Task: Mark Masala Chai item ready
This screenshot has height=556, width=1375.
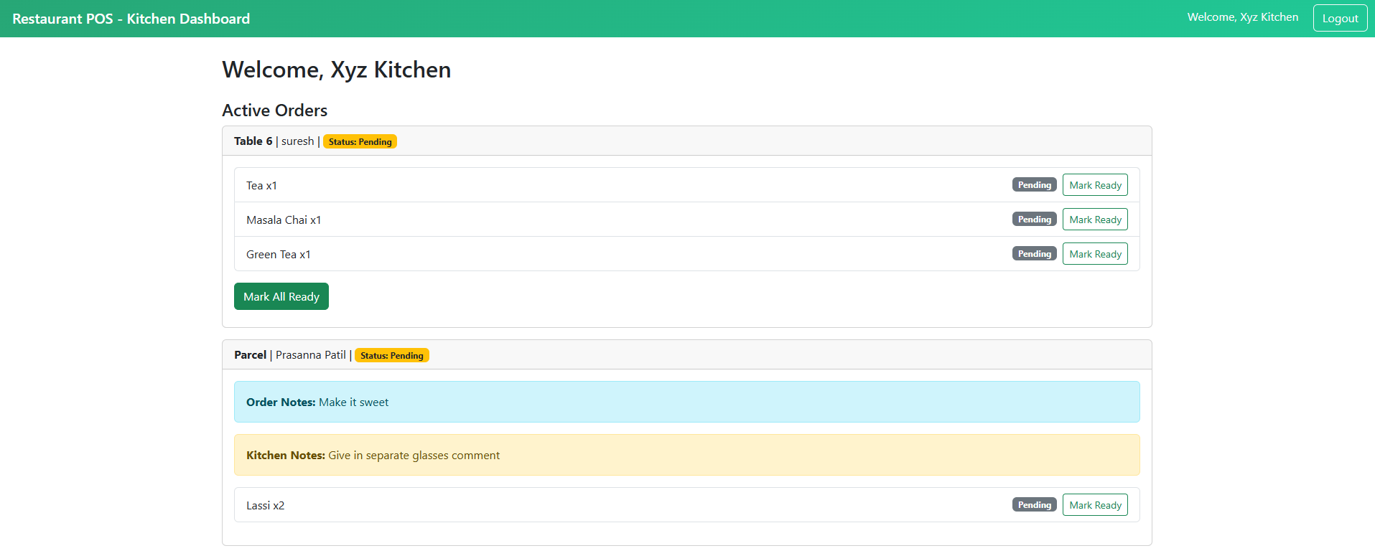Action: (x=1094, y=220)
